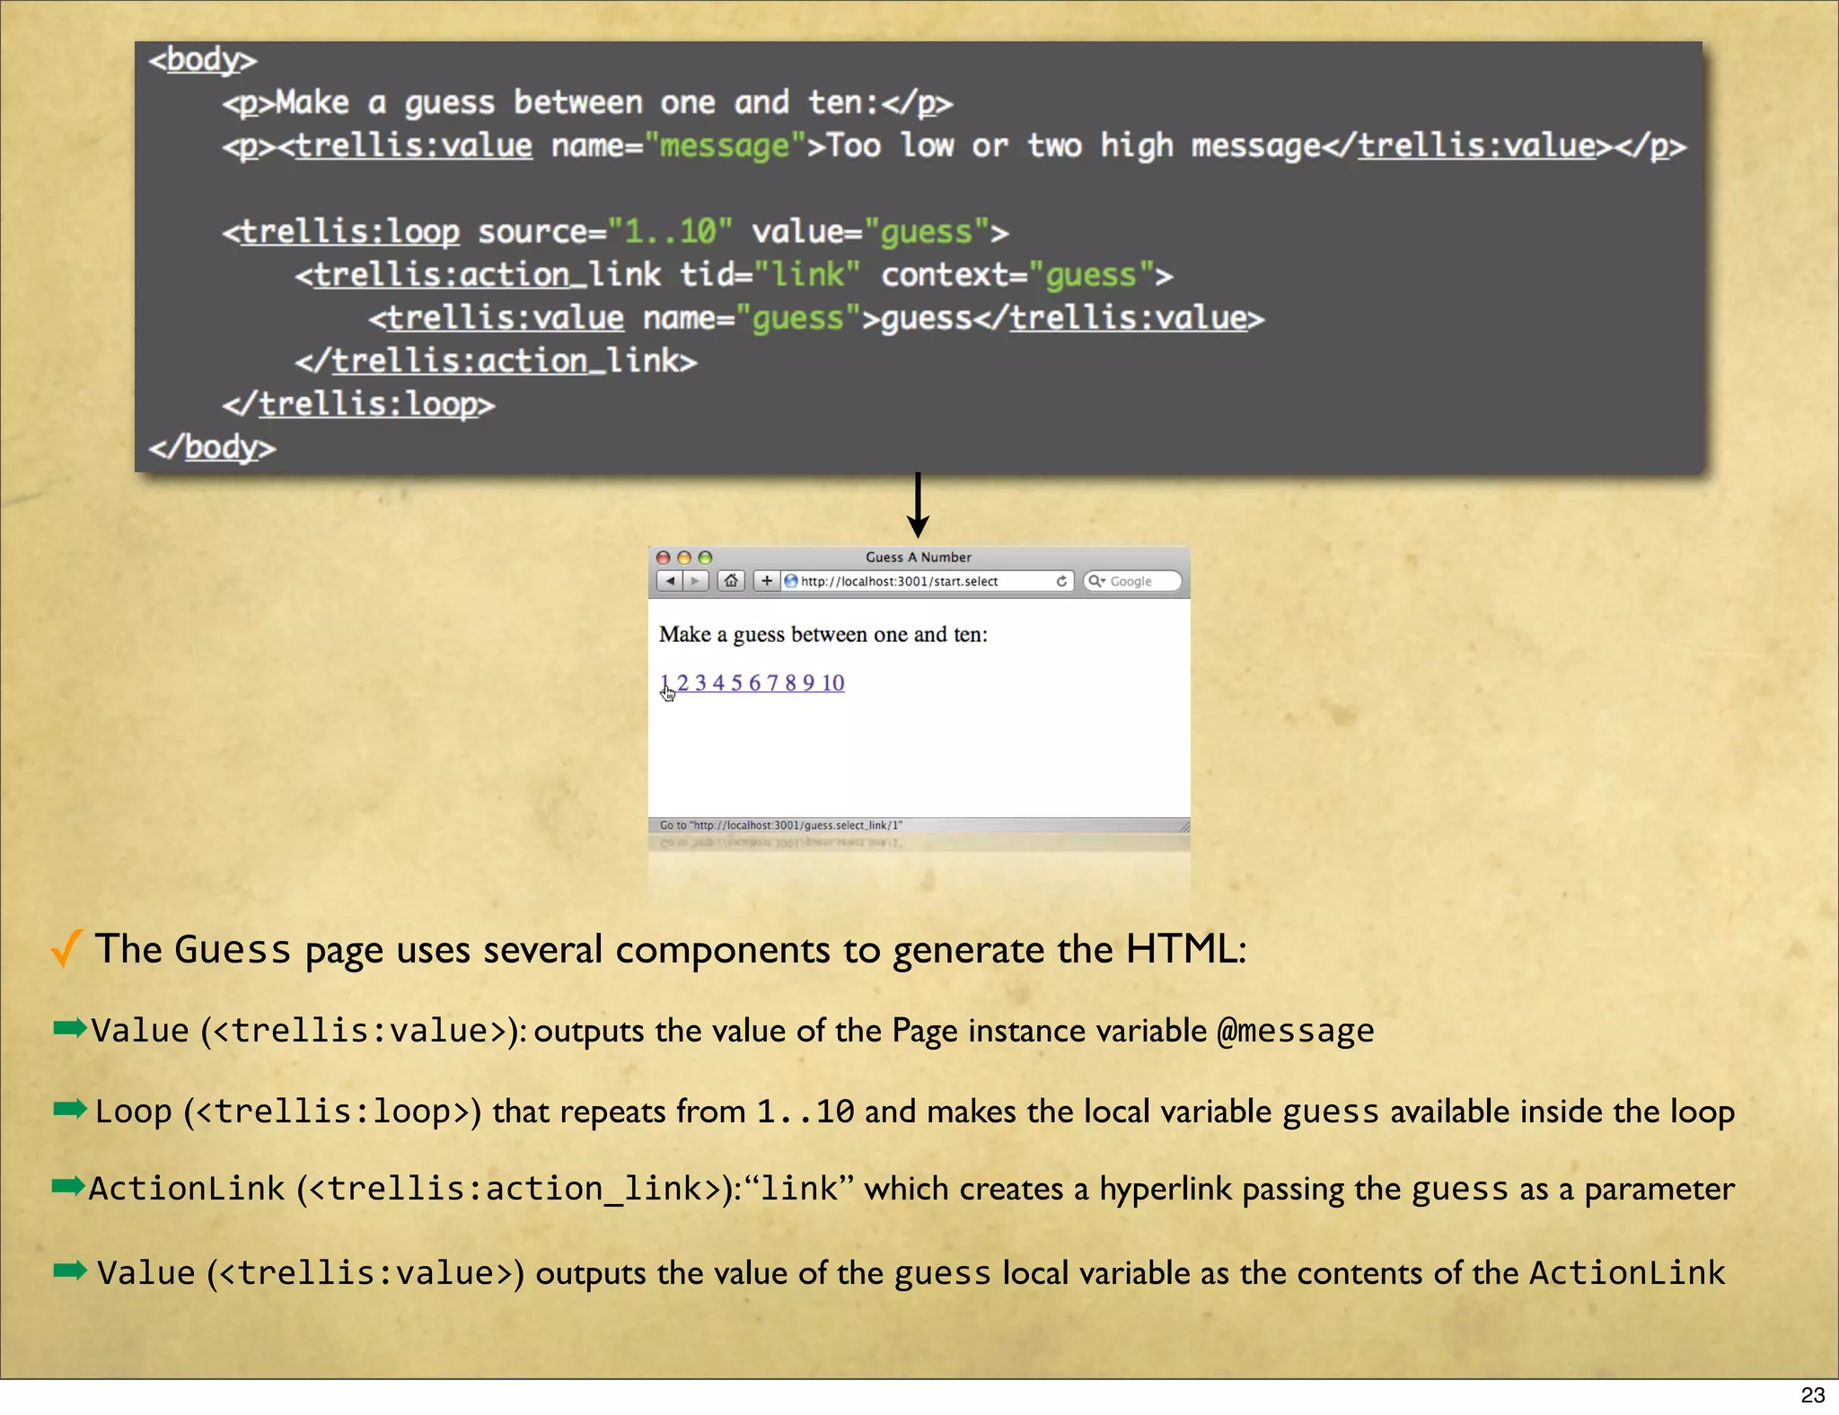The height and width of the screenshot is (1415, 1839).
Task: Close the Guess A Number window with the red button
Action: (x=664, y=558)
